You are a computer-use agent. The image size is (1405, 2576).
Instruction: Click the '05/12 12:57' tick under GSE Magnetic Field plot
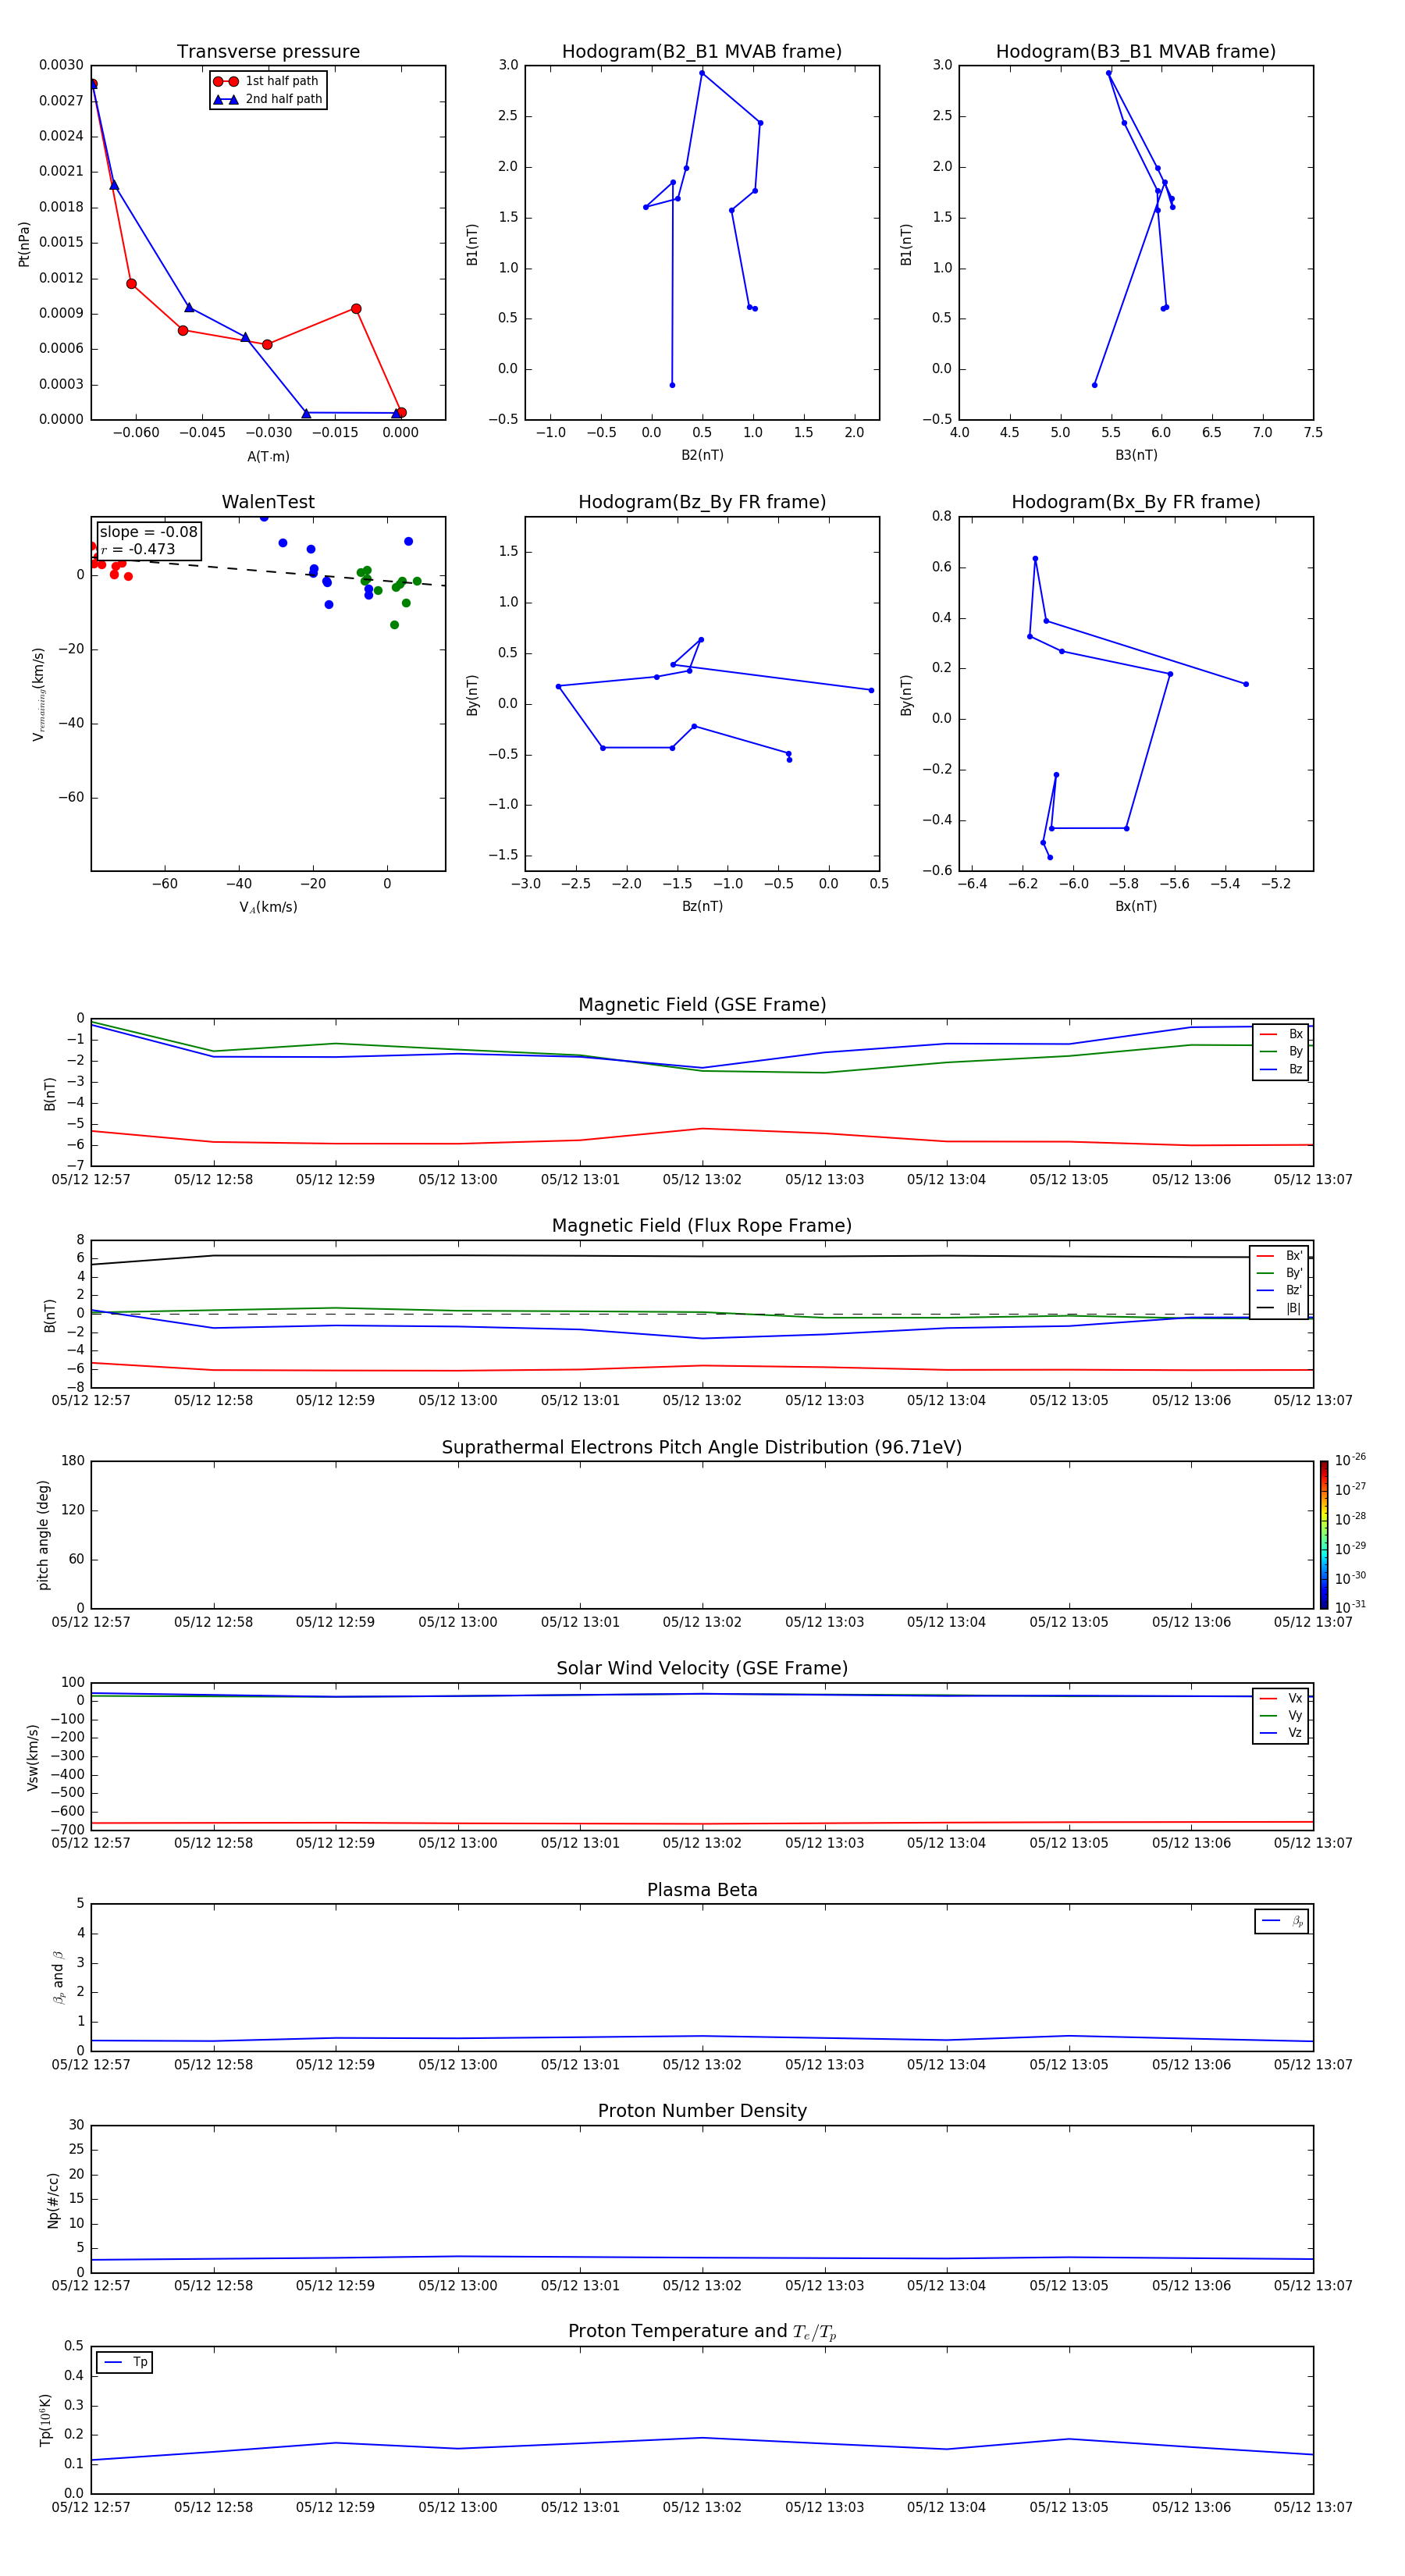tap(91, 1179)
